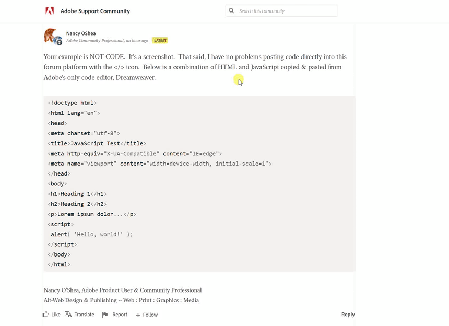The height and width of the screenshot is (326, 449).
Task: Click the '<meta charset="utf-8">' code line
Action: tap(84, 133)
